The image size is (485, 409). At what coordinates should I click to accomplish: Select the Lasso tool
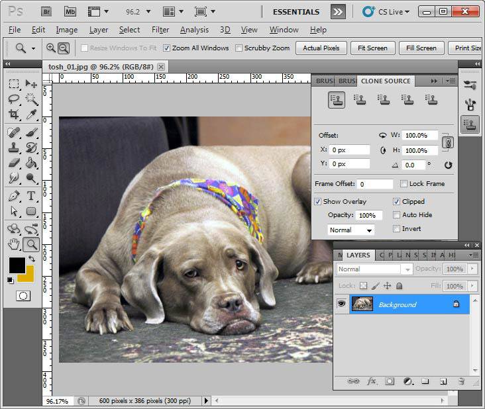pos(13,99)
